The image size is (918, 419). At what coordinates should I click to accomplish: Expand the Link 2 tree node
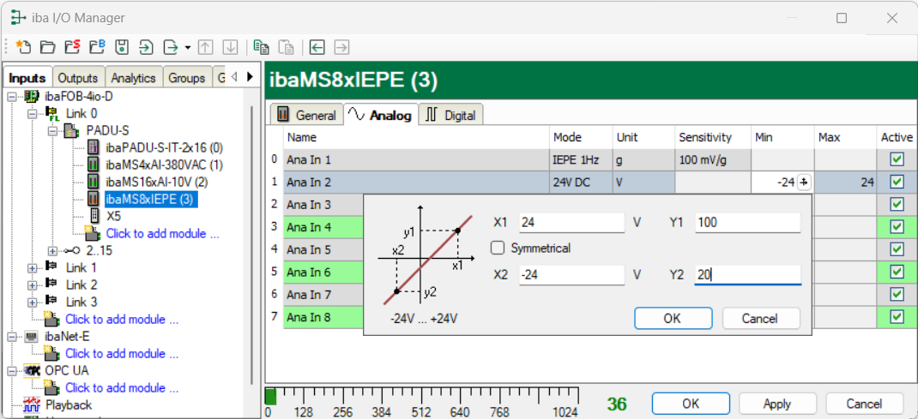click(x=33, y=284)
